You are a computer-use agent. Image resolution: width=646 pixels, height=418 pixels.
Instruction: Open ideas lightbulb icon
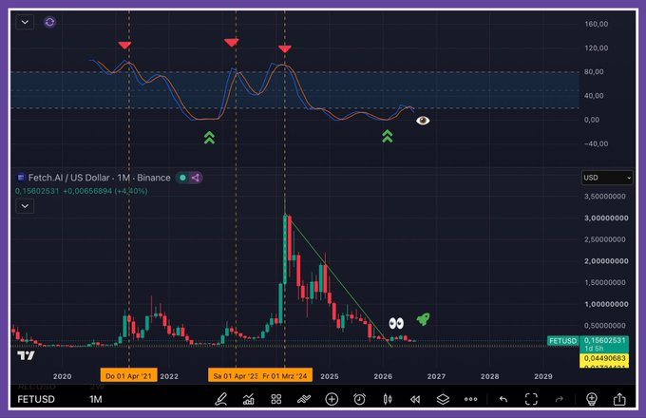[592, 399]
